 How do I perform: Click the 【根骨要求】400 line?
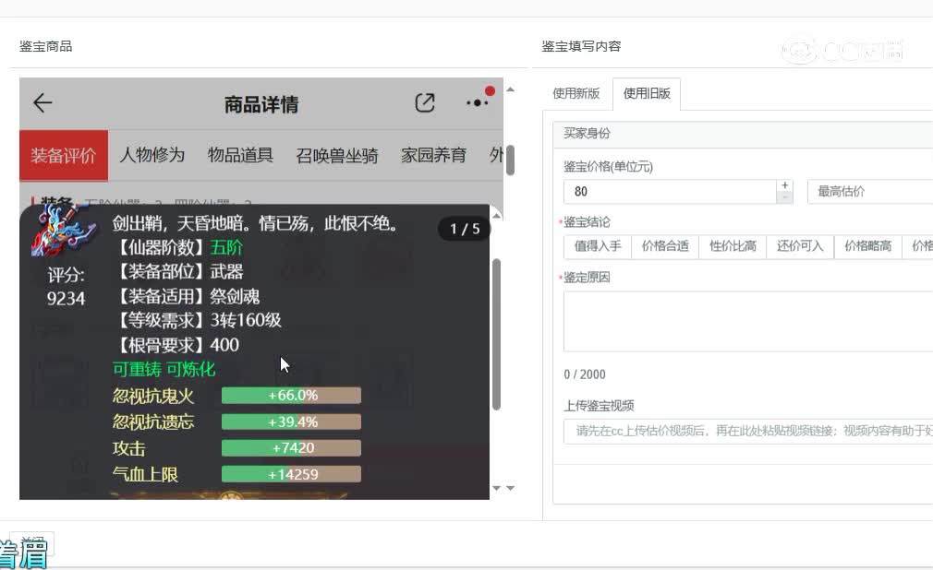click(x=176, y=345)
